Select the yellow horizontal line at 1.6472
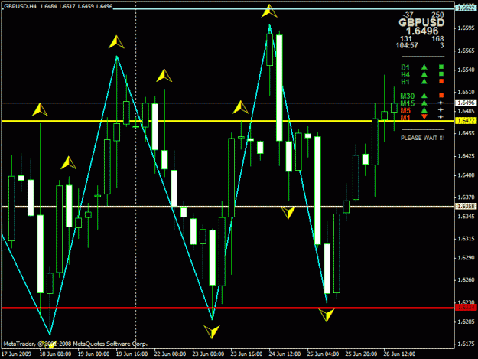The height and width of the screenshot is (359, 478). pos(228,121)
